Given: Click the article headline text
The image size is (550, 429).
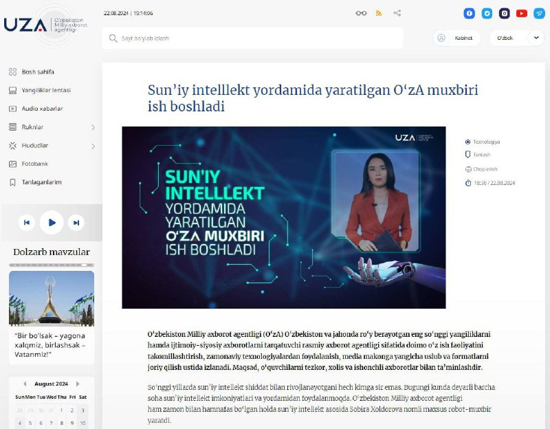Looking at the screenshot, I should [x=313, y=98].
